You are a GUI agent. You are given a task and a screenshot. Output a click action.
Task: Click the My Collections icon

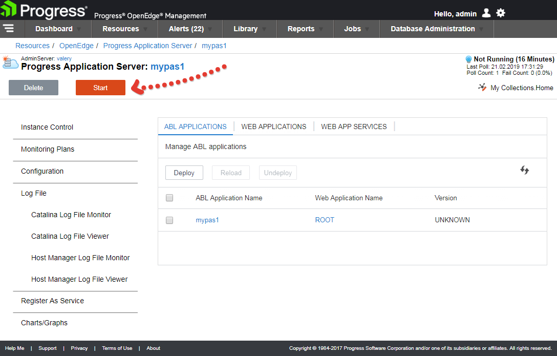coord(482,88)
